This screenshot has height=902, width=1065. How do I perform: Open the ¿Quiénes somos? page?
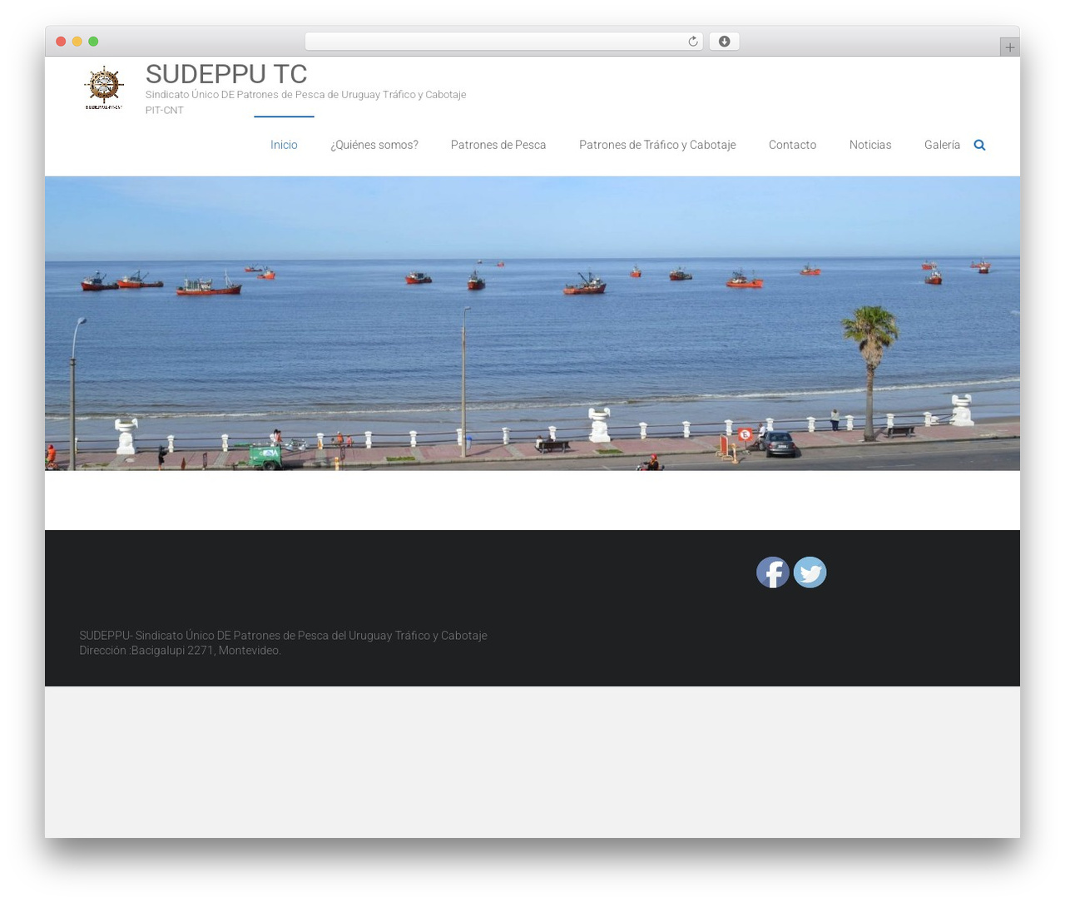point(374,145)
